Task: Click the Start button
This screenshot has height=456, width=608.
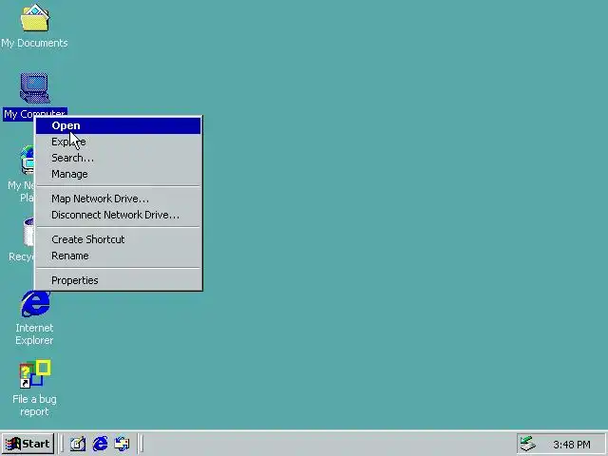Action: click(28, 444)
